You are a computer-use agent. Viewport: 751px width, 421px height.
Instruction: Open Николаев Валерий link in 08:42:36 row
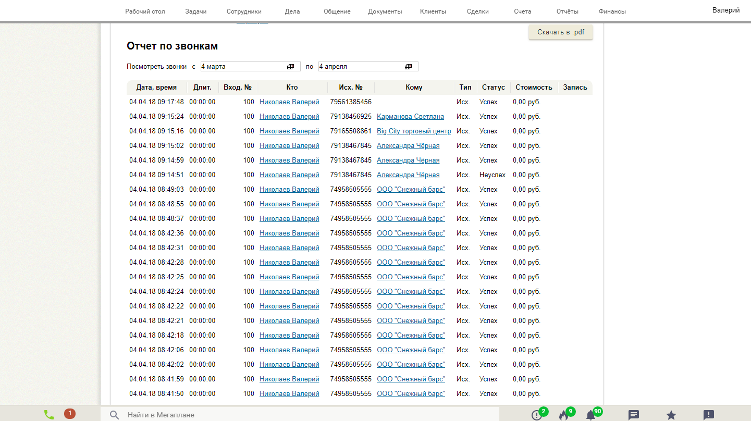[289, 233]
